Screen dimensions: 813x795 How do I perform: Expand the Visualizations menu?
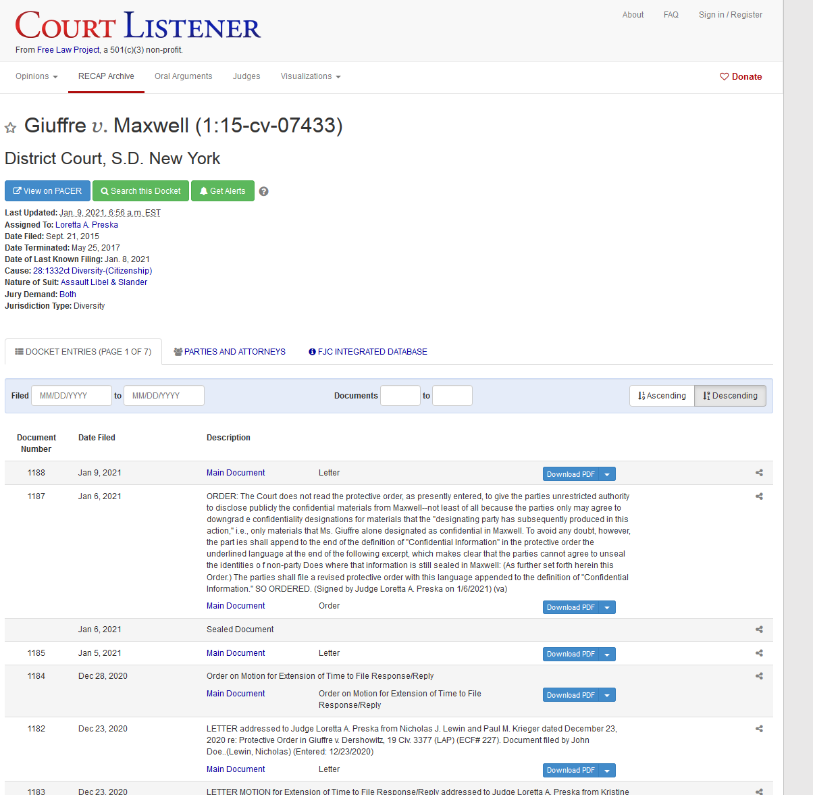[x=310, y=76]
